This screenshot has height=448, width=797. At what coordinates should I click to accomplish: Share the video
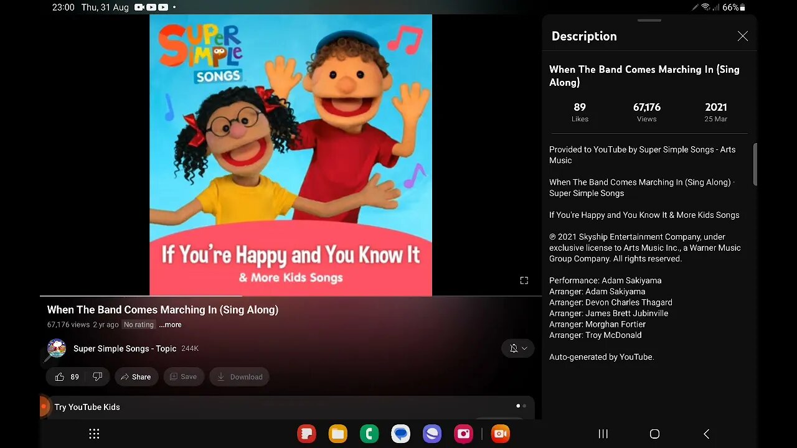(x=136, y=376)
